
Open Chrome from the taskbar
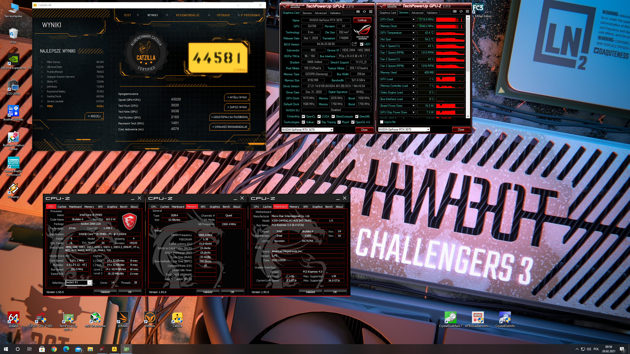(54, 349)
